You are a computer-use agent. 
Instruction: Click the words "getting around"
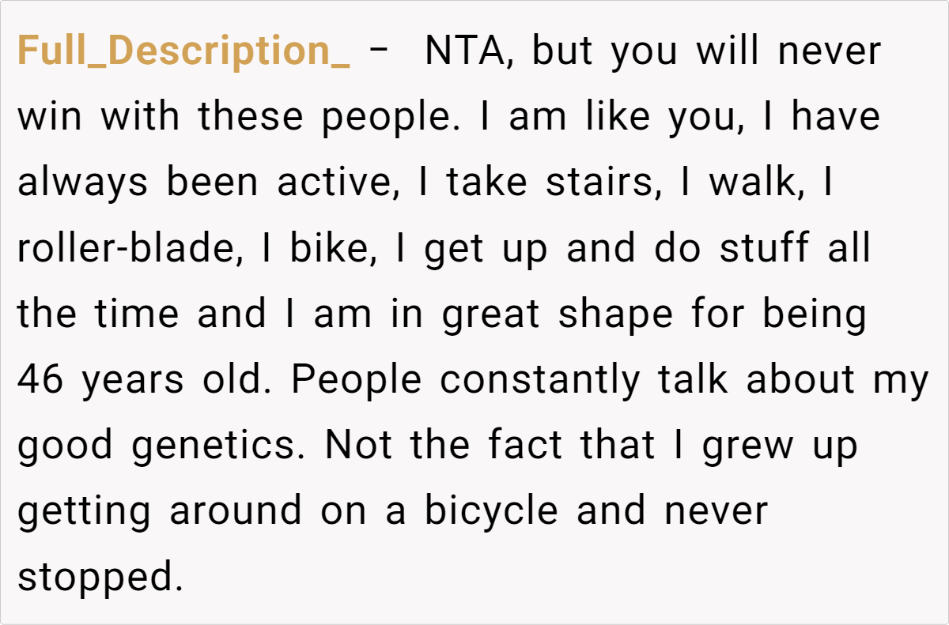tap(160, 511)
